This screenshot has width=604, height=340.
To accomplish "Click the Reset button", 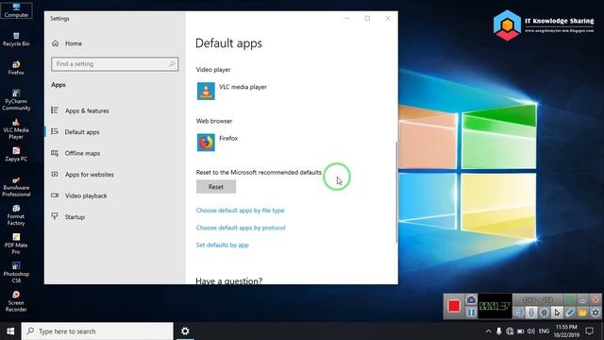I will tap(216, 187).
